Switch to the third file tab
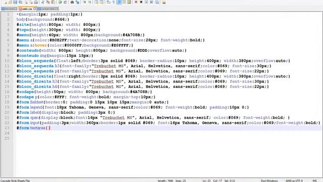This screenshot has width=323, height=182. (x=48, y=9)
